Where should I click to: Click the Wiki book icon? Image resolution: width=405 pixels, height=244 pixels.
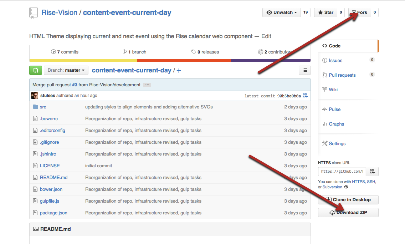[325, 90]
